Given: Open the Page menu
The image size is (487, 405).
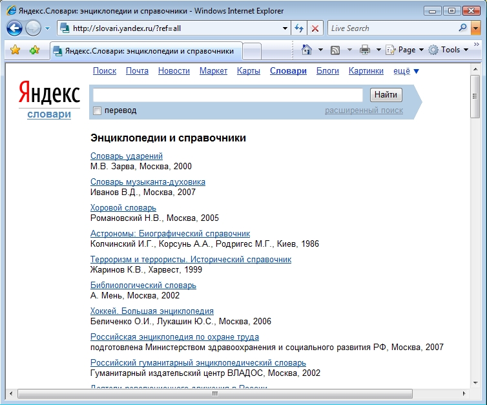Looking at the screenshot, I should pos(405,50).
